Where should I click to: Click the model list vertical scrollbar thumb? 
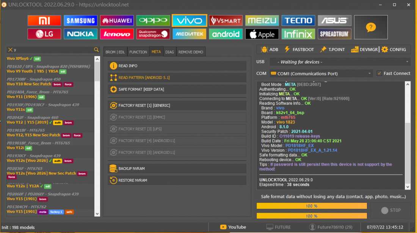pyautogui.click(x=97, y=72)
